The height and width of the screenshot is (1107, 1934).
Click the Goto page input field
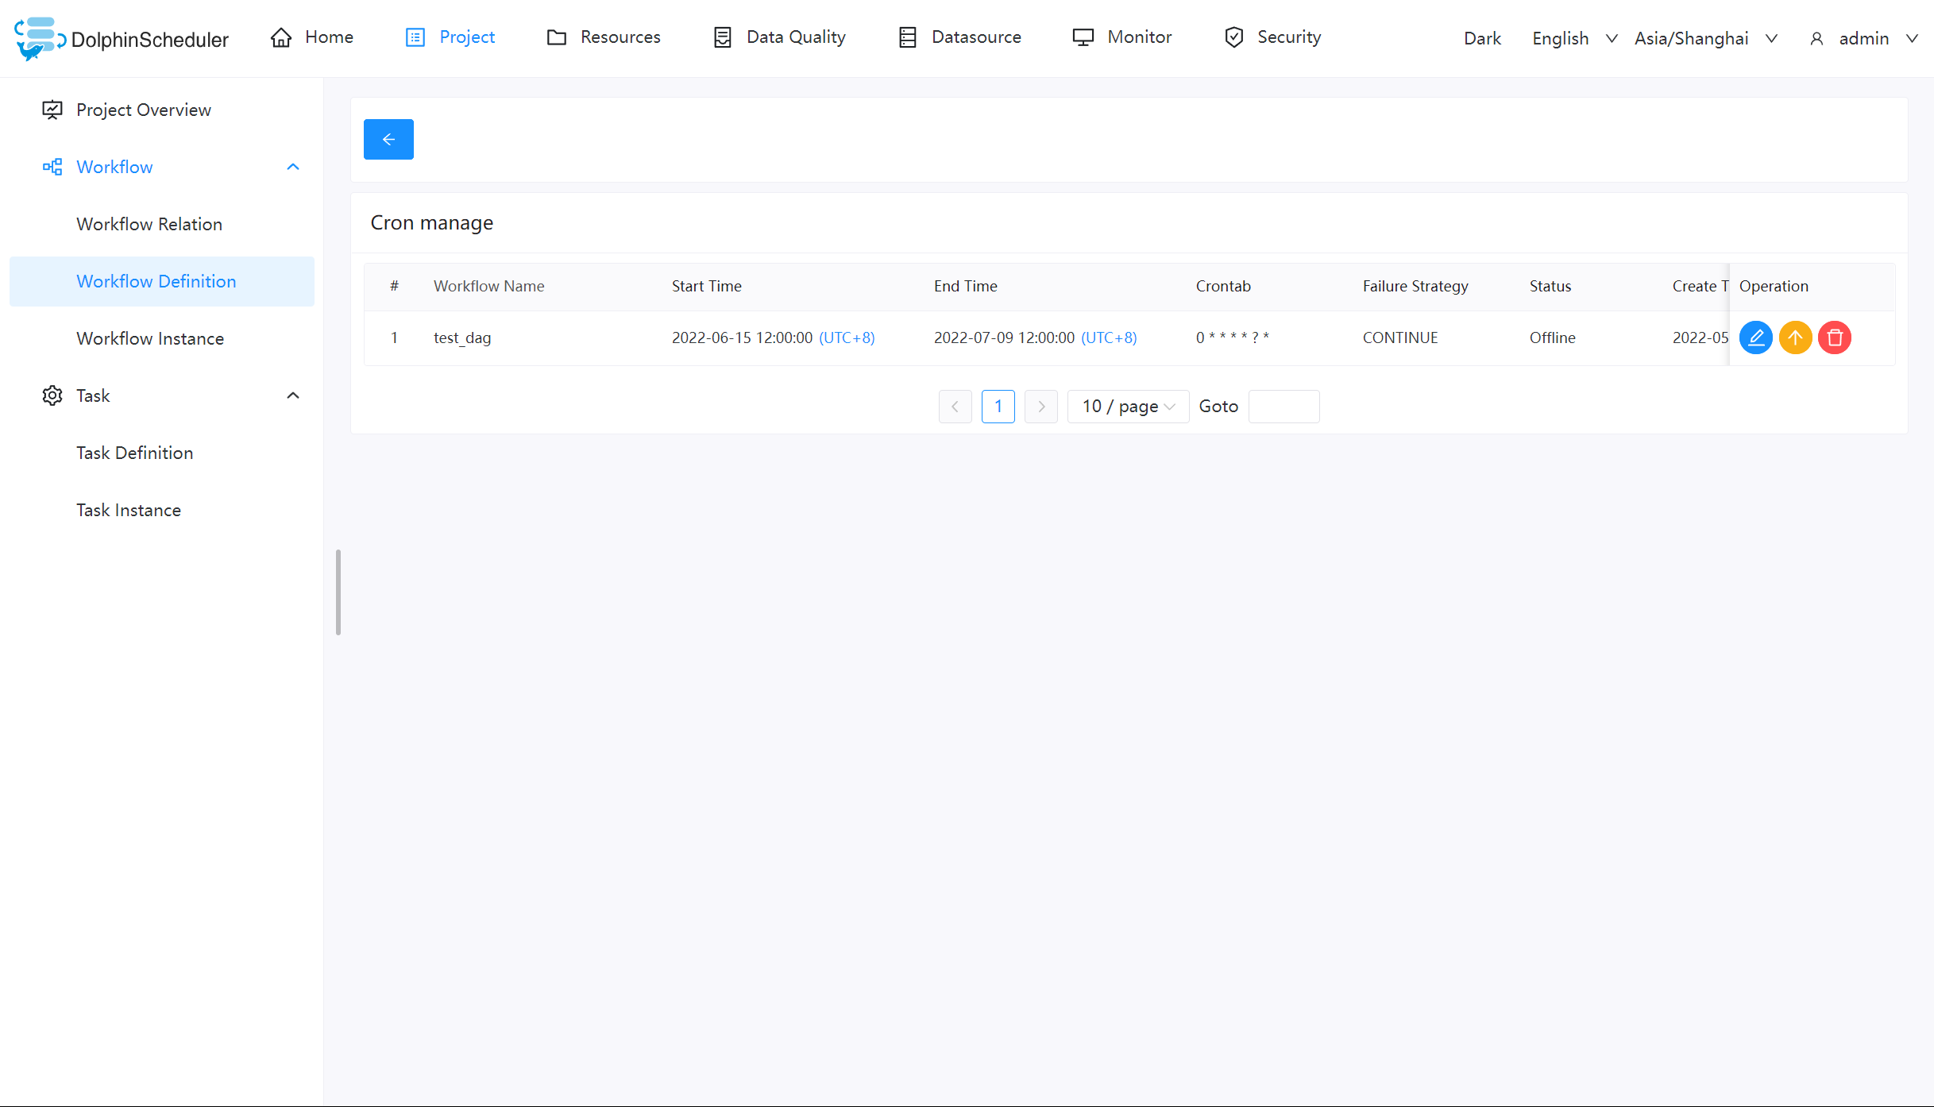pos(1284,407)
